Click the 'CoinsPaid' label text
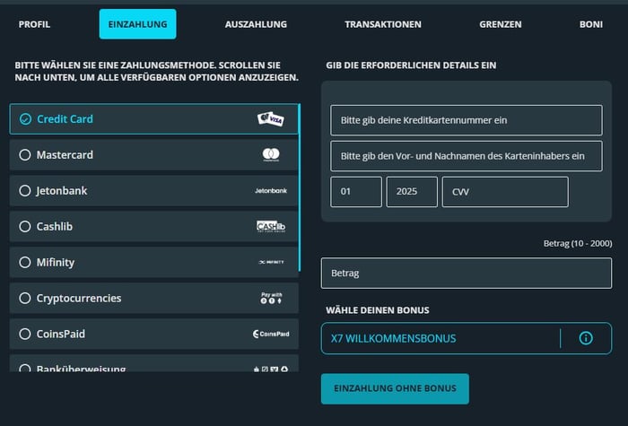The height and width of the screenshot is (426, 628). (61, 334)
